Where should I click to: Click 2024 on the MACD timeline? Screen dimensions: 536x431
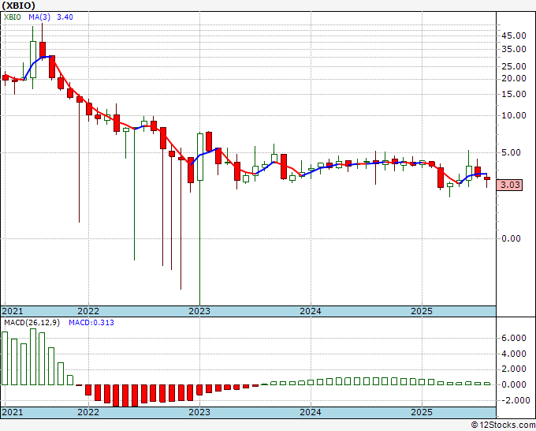311,412
